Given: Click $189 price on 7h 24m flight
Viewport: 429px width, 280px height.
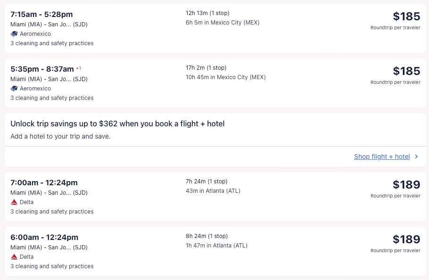Looking at the screenshot, I should [406, 185].
